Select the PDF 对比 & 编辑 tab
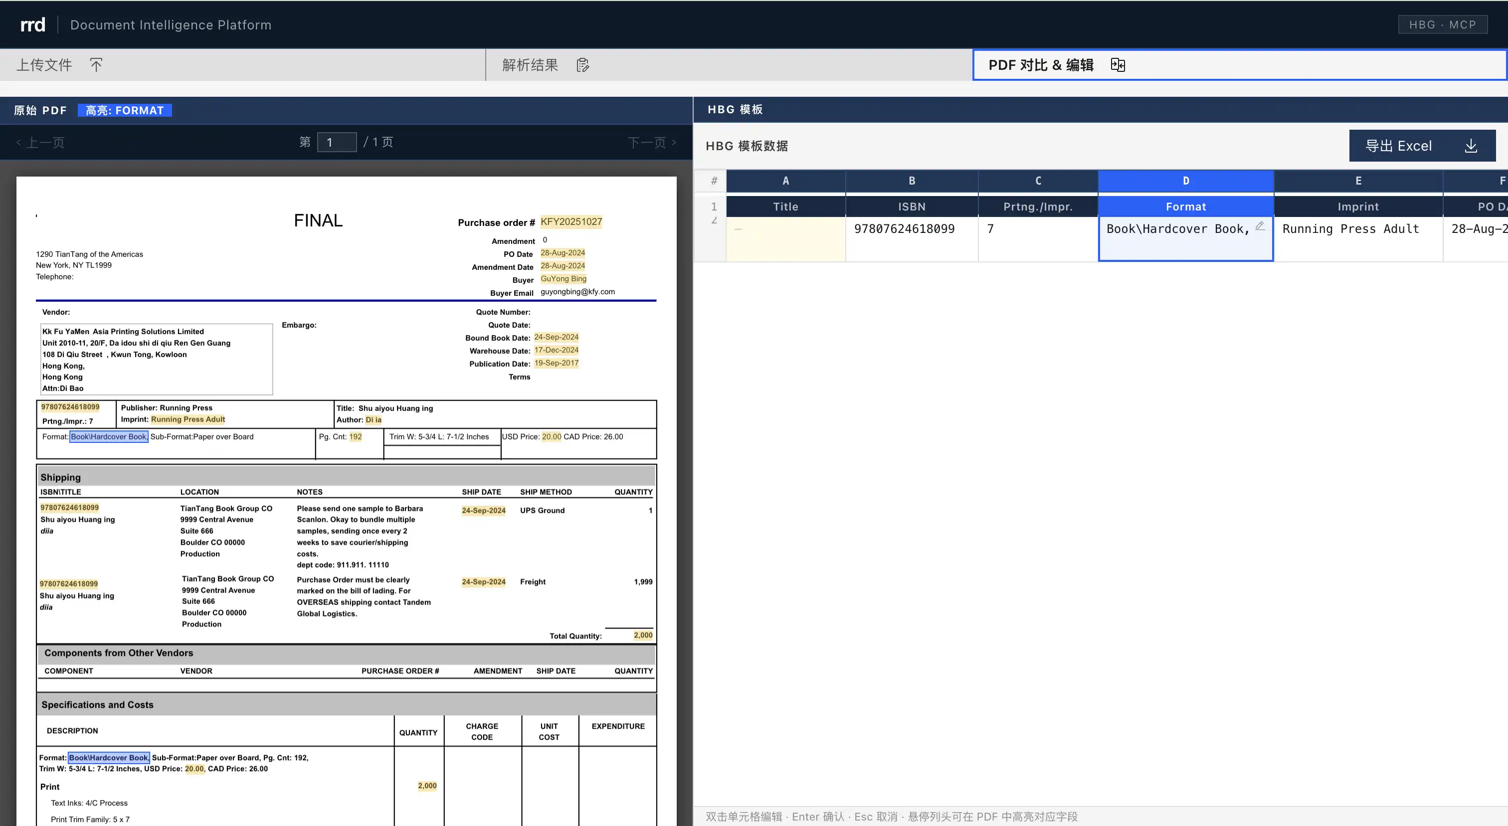Screen dimensions: 1508x826 pyautogui.click(x=1040, y=65)
